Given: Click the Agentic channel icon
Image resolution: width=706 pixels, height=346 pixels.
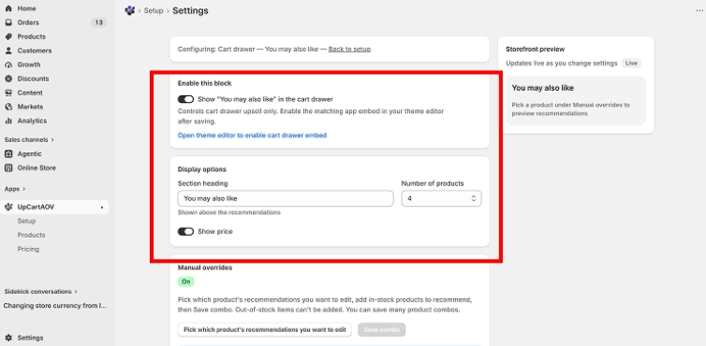Looking at the screenshot, I should point(8,154).
